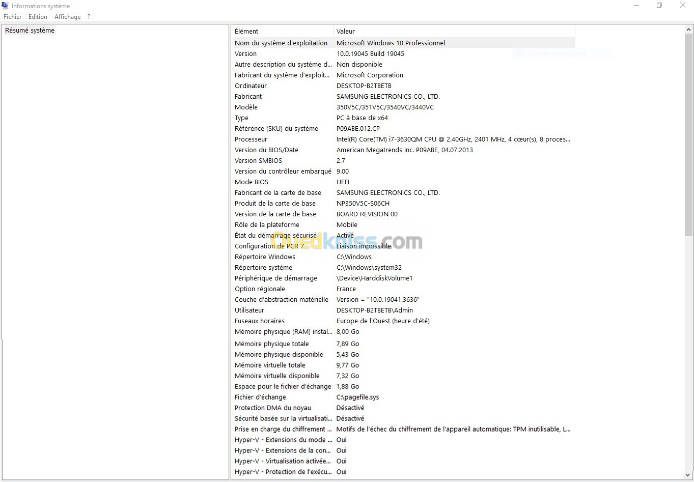Select the Processeur row label
The image size is (694, 482).
(x=251, y=139)
